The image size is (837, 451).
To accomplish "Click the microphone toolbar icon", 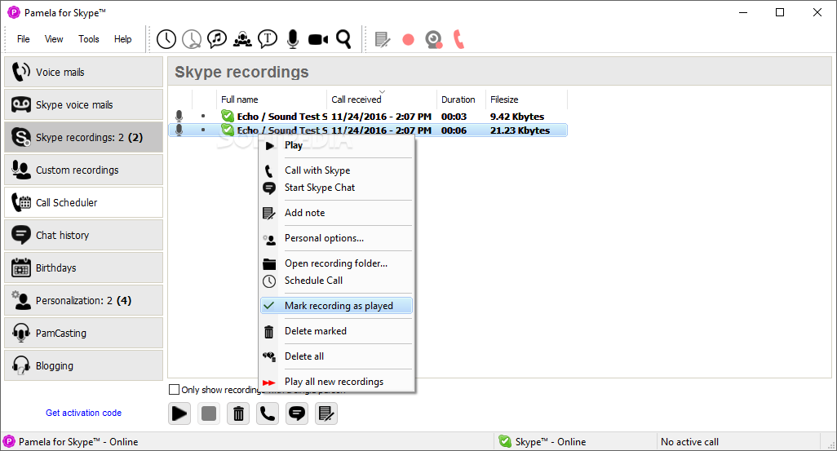I will point(293,39).
